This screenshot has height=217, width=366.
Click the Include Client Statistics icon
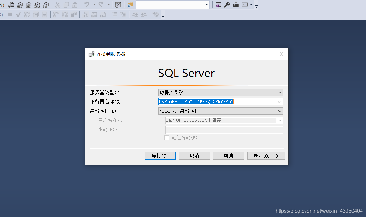pyautogui.click(x=74, y=14)
